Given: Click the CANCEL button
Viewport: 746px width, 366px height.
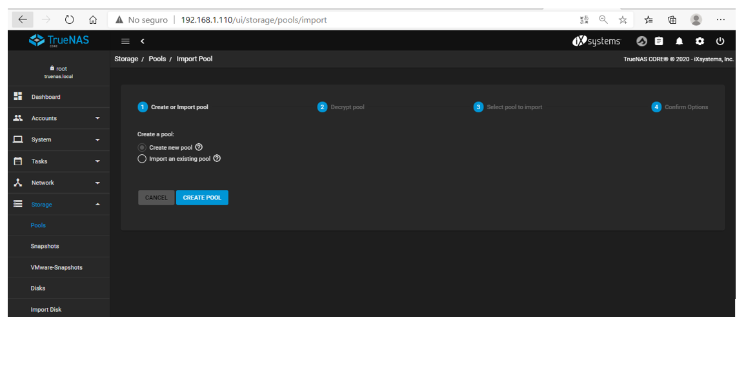Looking at the screenshot, I should pos(157,198).
